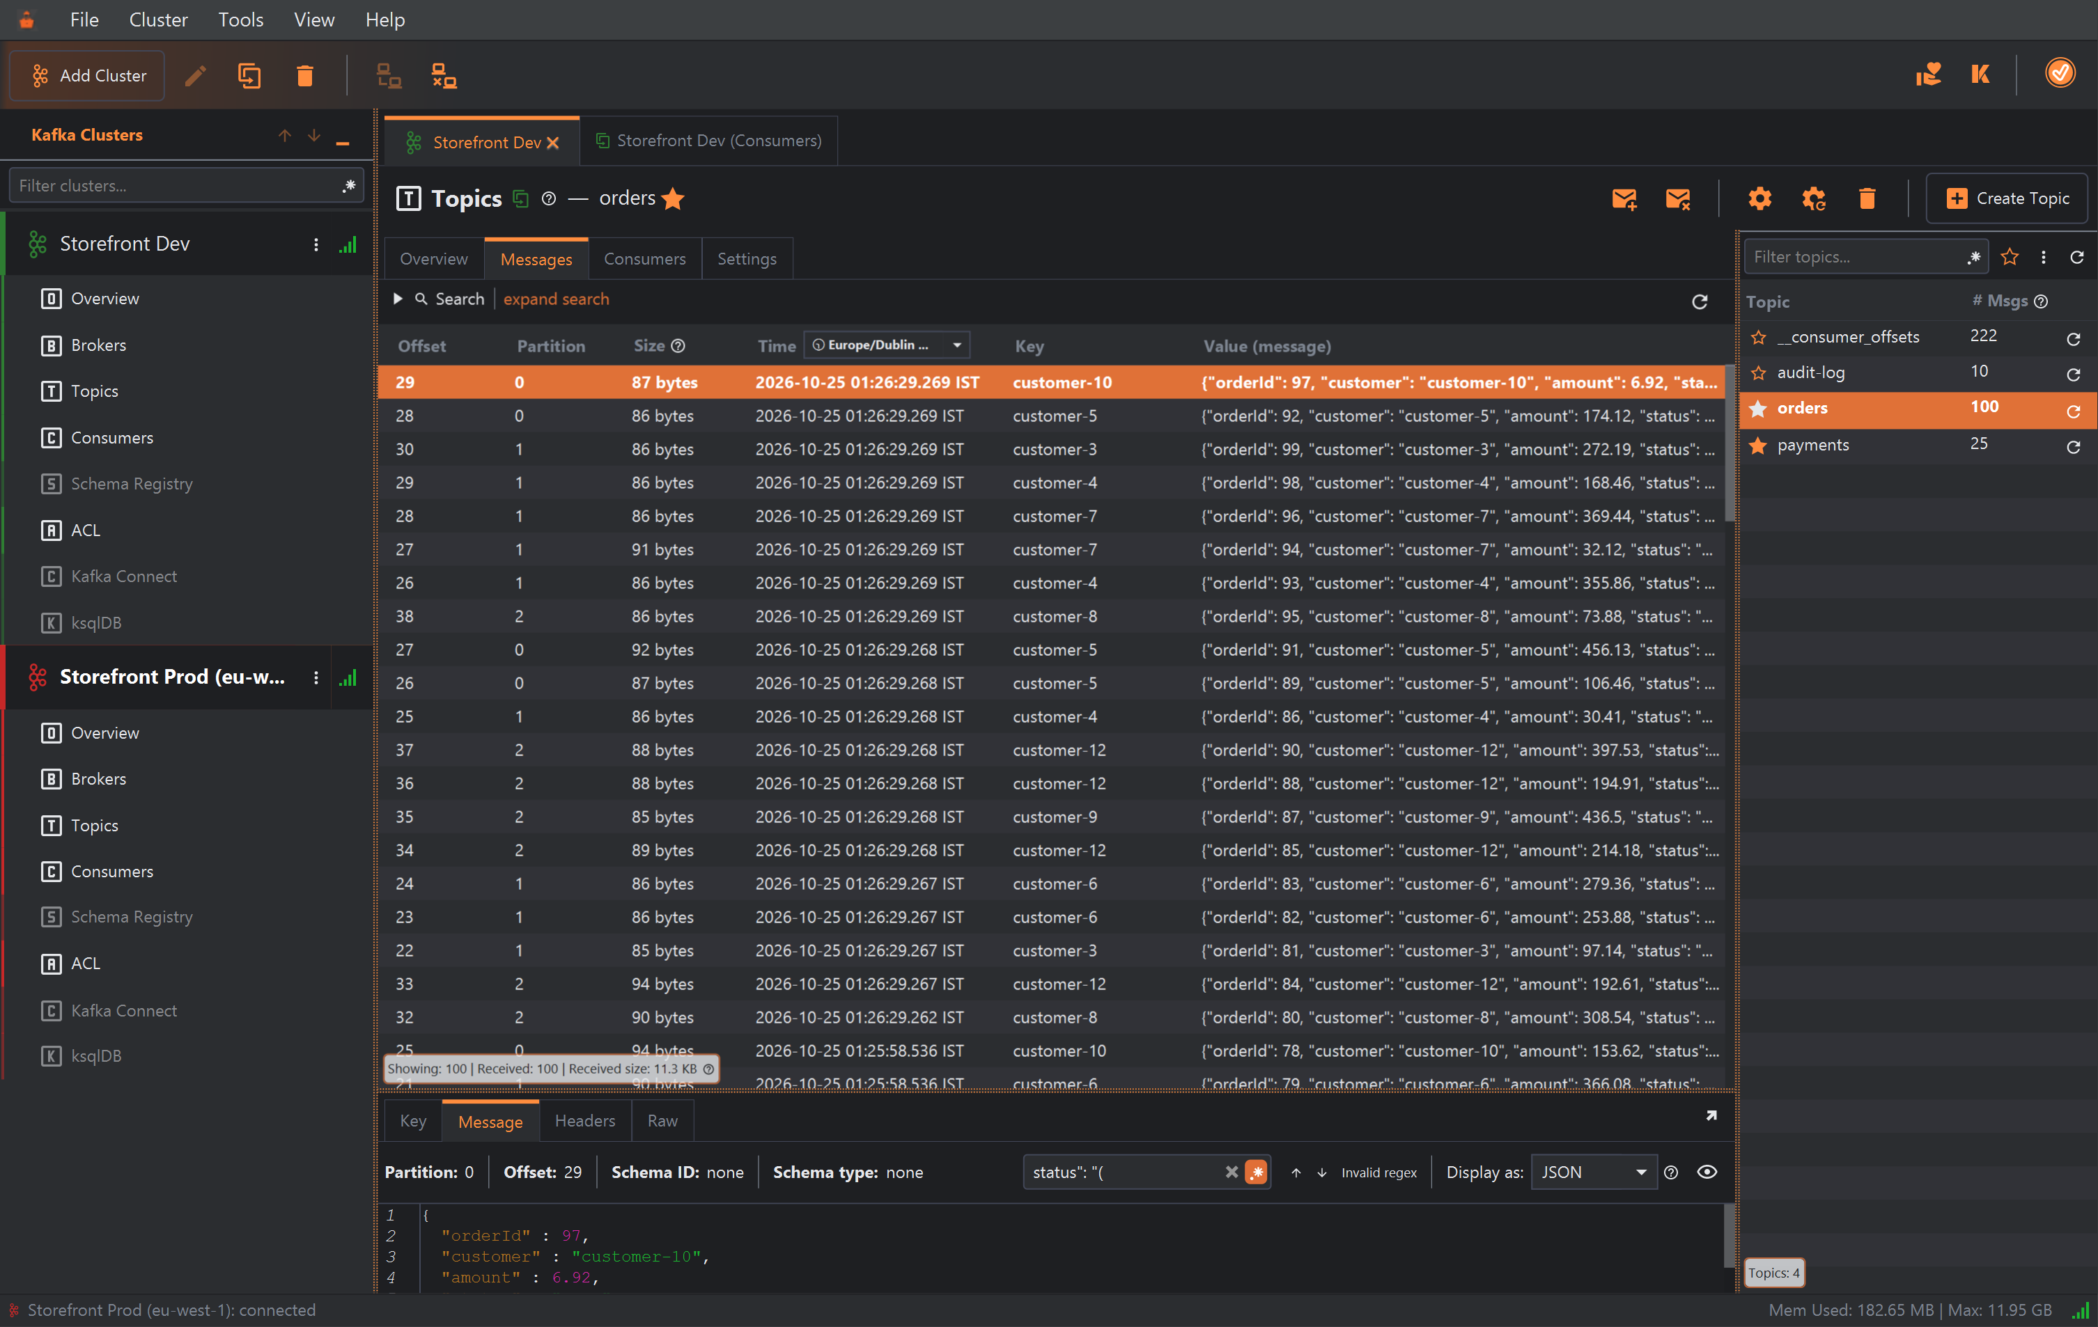The width and height of the screenshot is (2098, 1327).
Task: Click the gear with refresh icon
Action: click(1813, 198)
